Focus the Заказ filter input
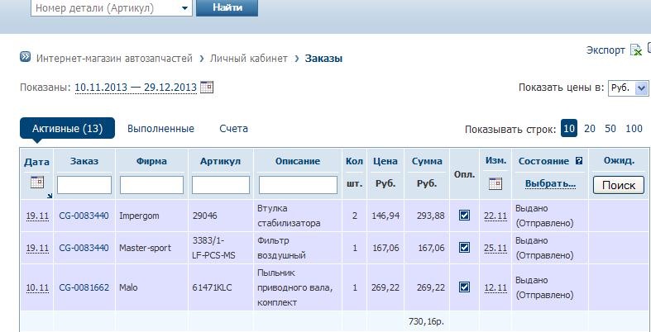This screenshot has height=332, width=651. 84,185
